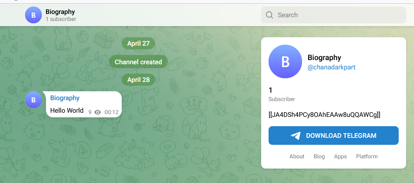The width and height of the screenshot is (414, 183).
Task: Click the "Subscriber" label in the info card
Action: [x=282, y=99]
